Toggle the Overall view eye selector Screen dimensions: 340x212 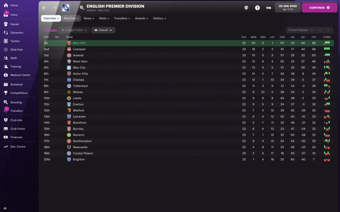click(103, 30)
